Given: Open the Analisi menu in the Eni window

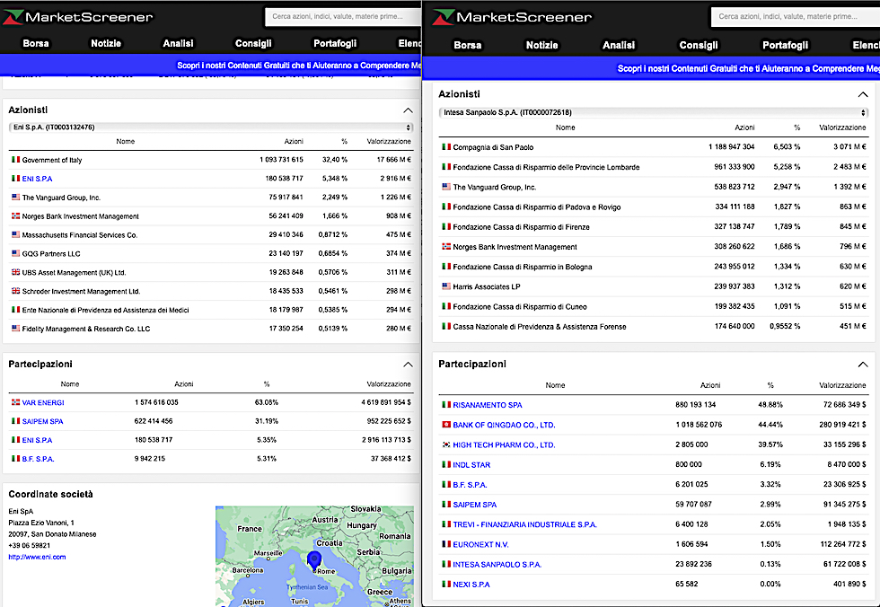Looking at the screenshot, I should coord(178,43).
